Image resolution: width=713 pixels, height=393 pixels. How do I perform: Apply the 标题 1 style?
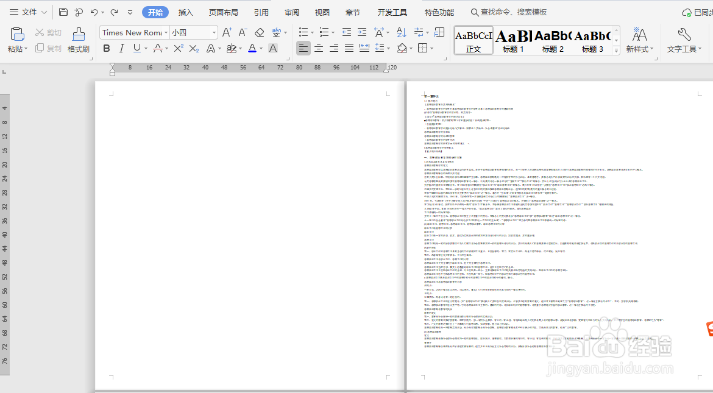coord(513,40)
